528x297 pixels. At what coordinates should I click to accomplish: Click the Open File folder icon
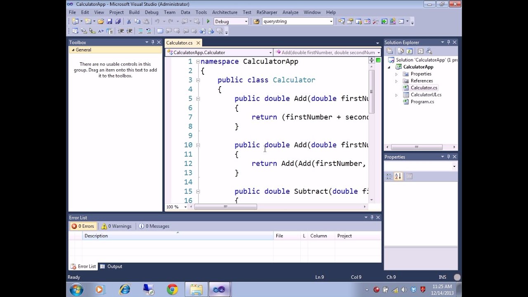(x=101, y=21)
